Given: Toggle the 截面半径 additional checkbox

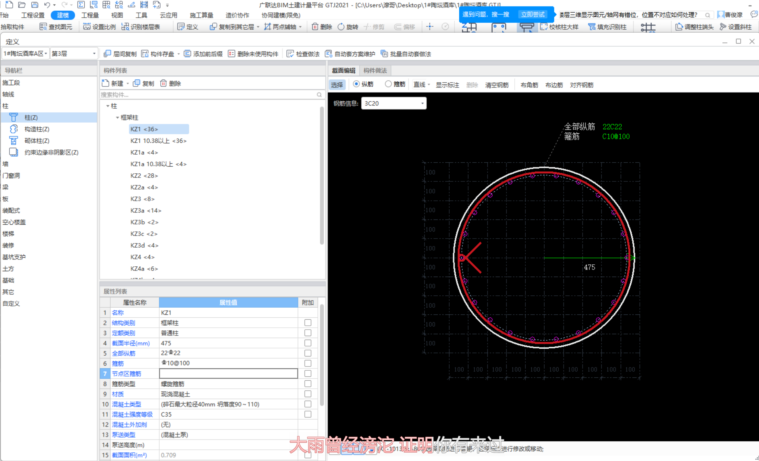Looking at the screenshot, I should [308, 343].
